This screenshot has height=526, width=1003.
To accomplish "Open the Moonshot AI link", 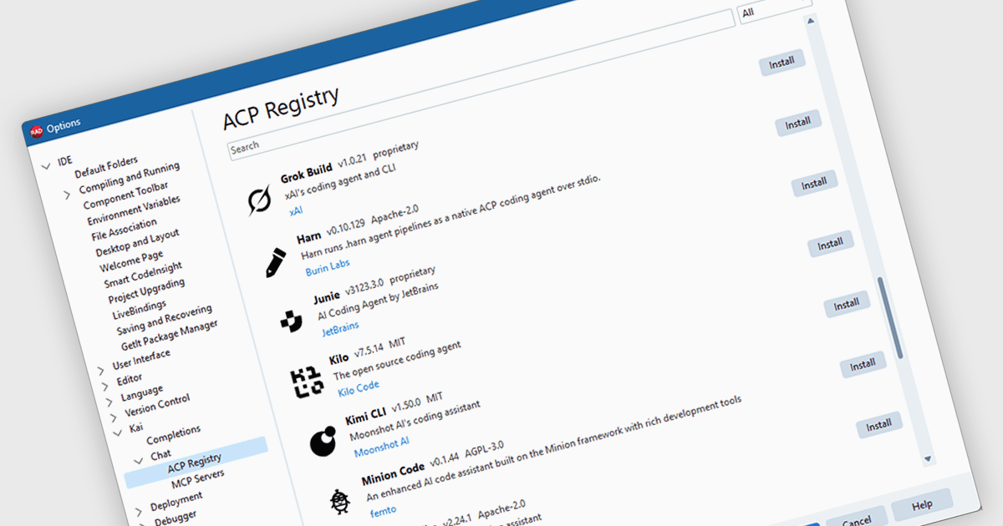I will (381, 447).
